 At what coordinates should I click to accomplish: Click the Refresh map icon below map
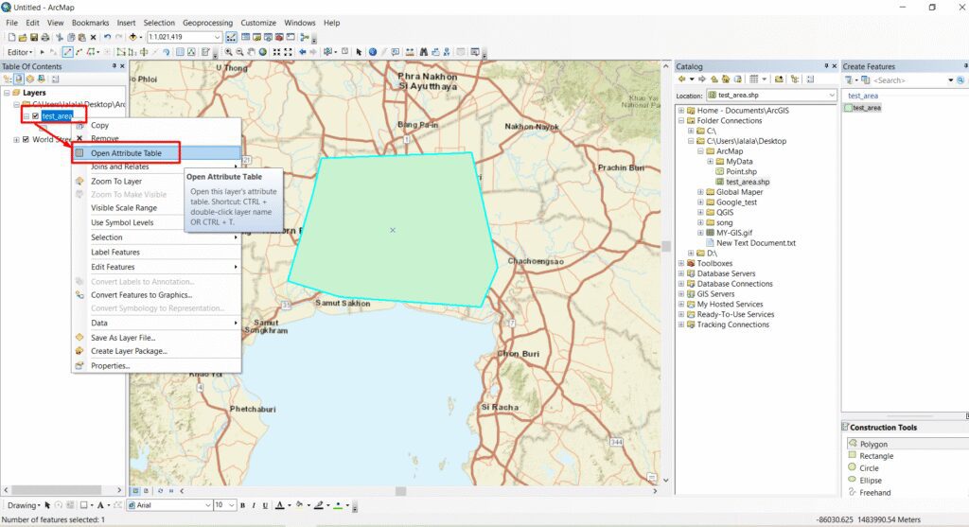pyautogui.click(x=160, y=490)
